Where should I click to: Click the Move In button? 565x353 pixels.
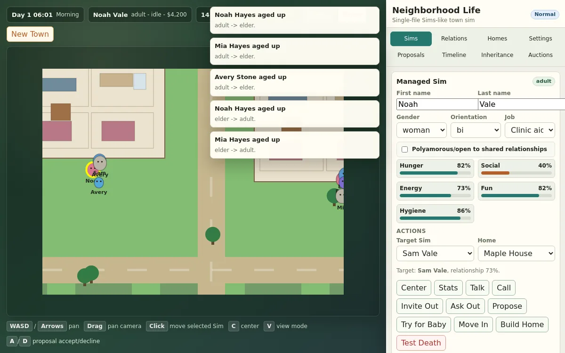point(473,324)
